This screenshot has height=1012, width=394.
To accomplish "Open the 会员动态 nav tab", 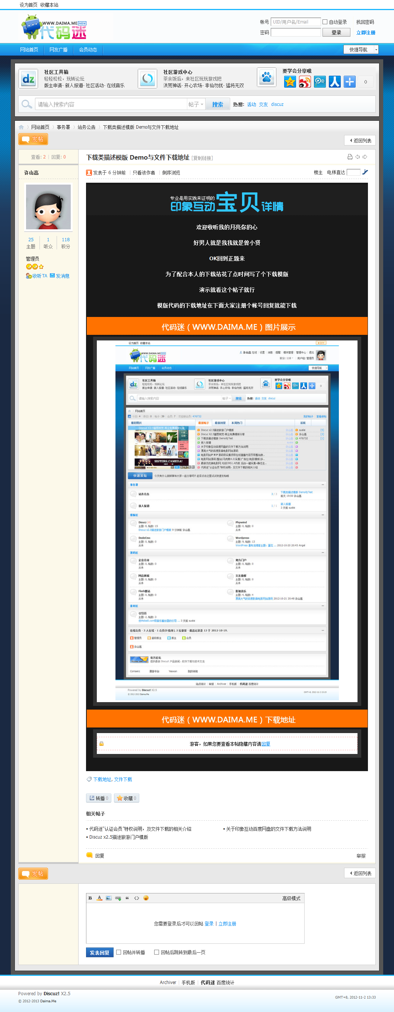I will [88, 50].
